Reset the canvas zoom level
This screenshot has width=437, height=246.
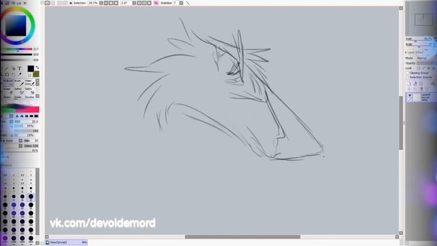pyautogui.click(x=116, y=3)
